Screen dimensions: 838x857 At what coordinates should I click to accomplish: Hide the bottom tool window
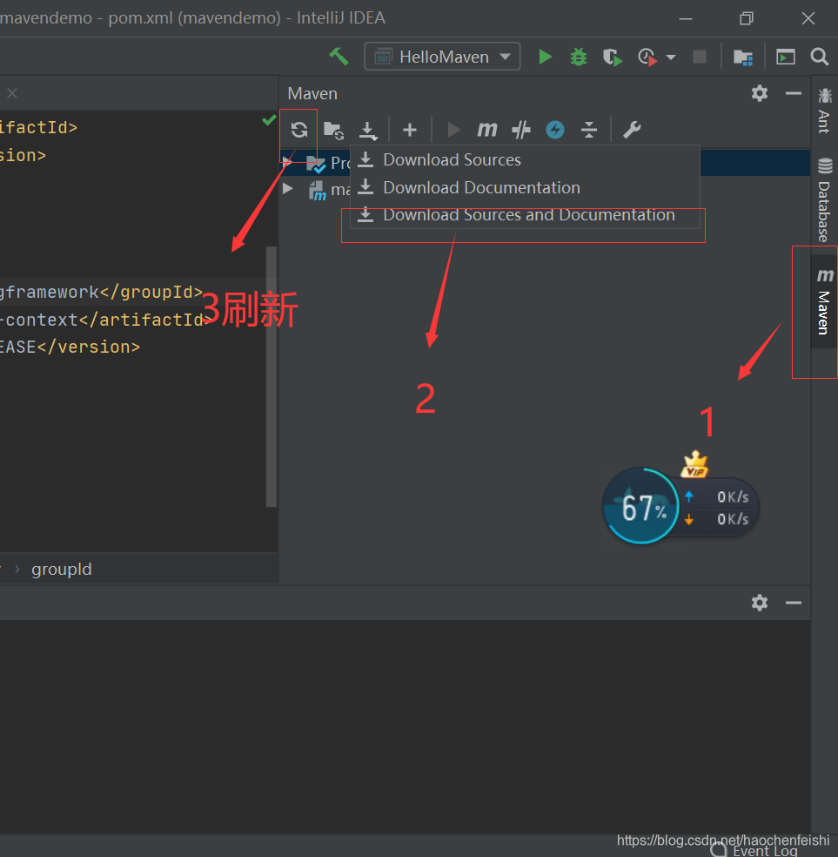point(794,603)
